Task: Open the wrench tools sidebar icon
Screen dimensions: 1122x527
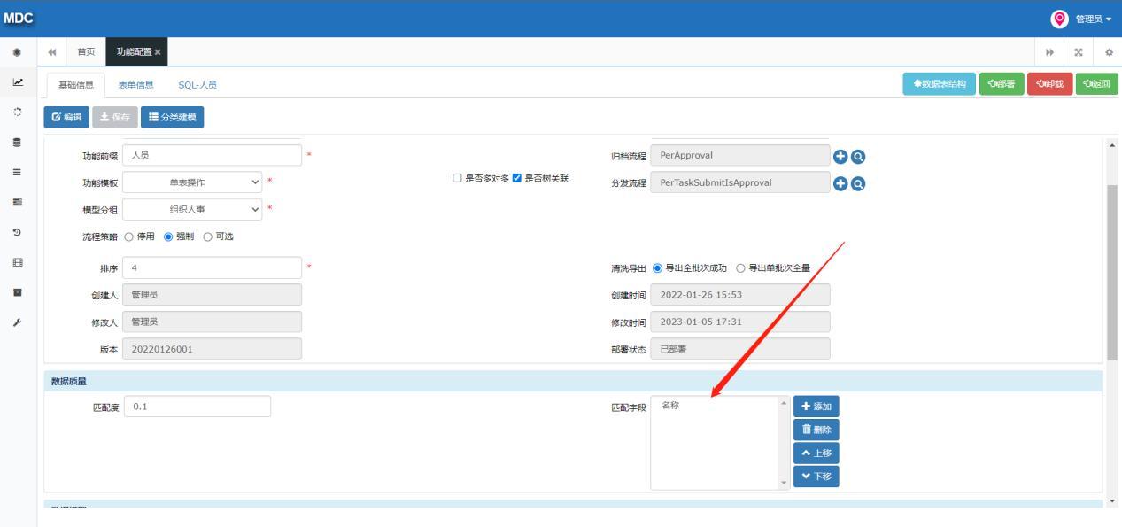Action: tap(18, 322)
